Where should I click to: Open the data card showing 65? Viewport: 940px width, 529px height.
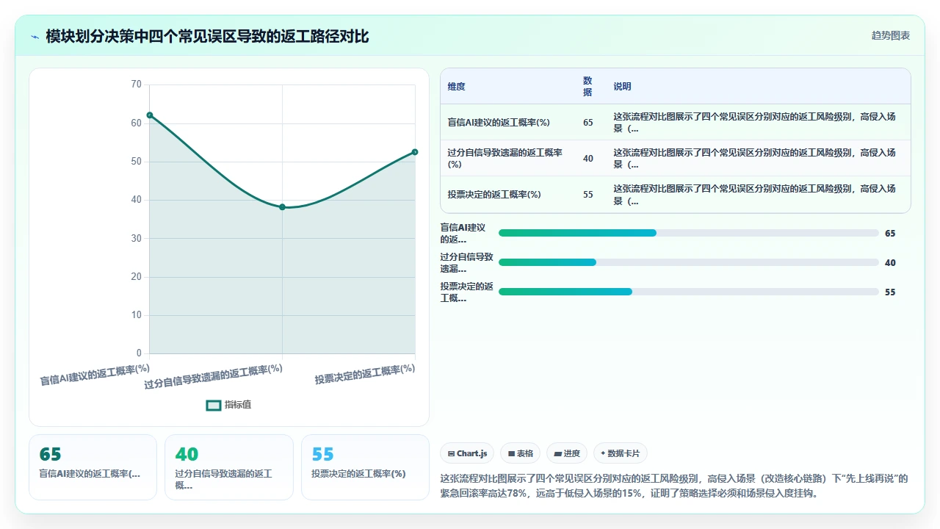point(93,467)
